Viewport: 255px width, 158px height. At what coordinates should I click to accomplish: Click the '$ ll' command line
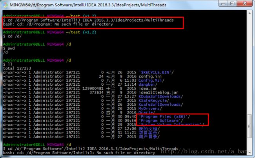point(7,64)
